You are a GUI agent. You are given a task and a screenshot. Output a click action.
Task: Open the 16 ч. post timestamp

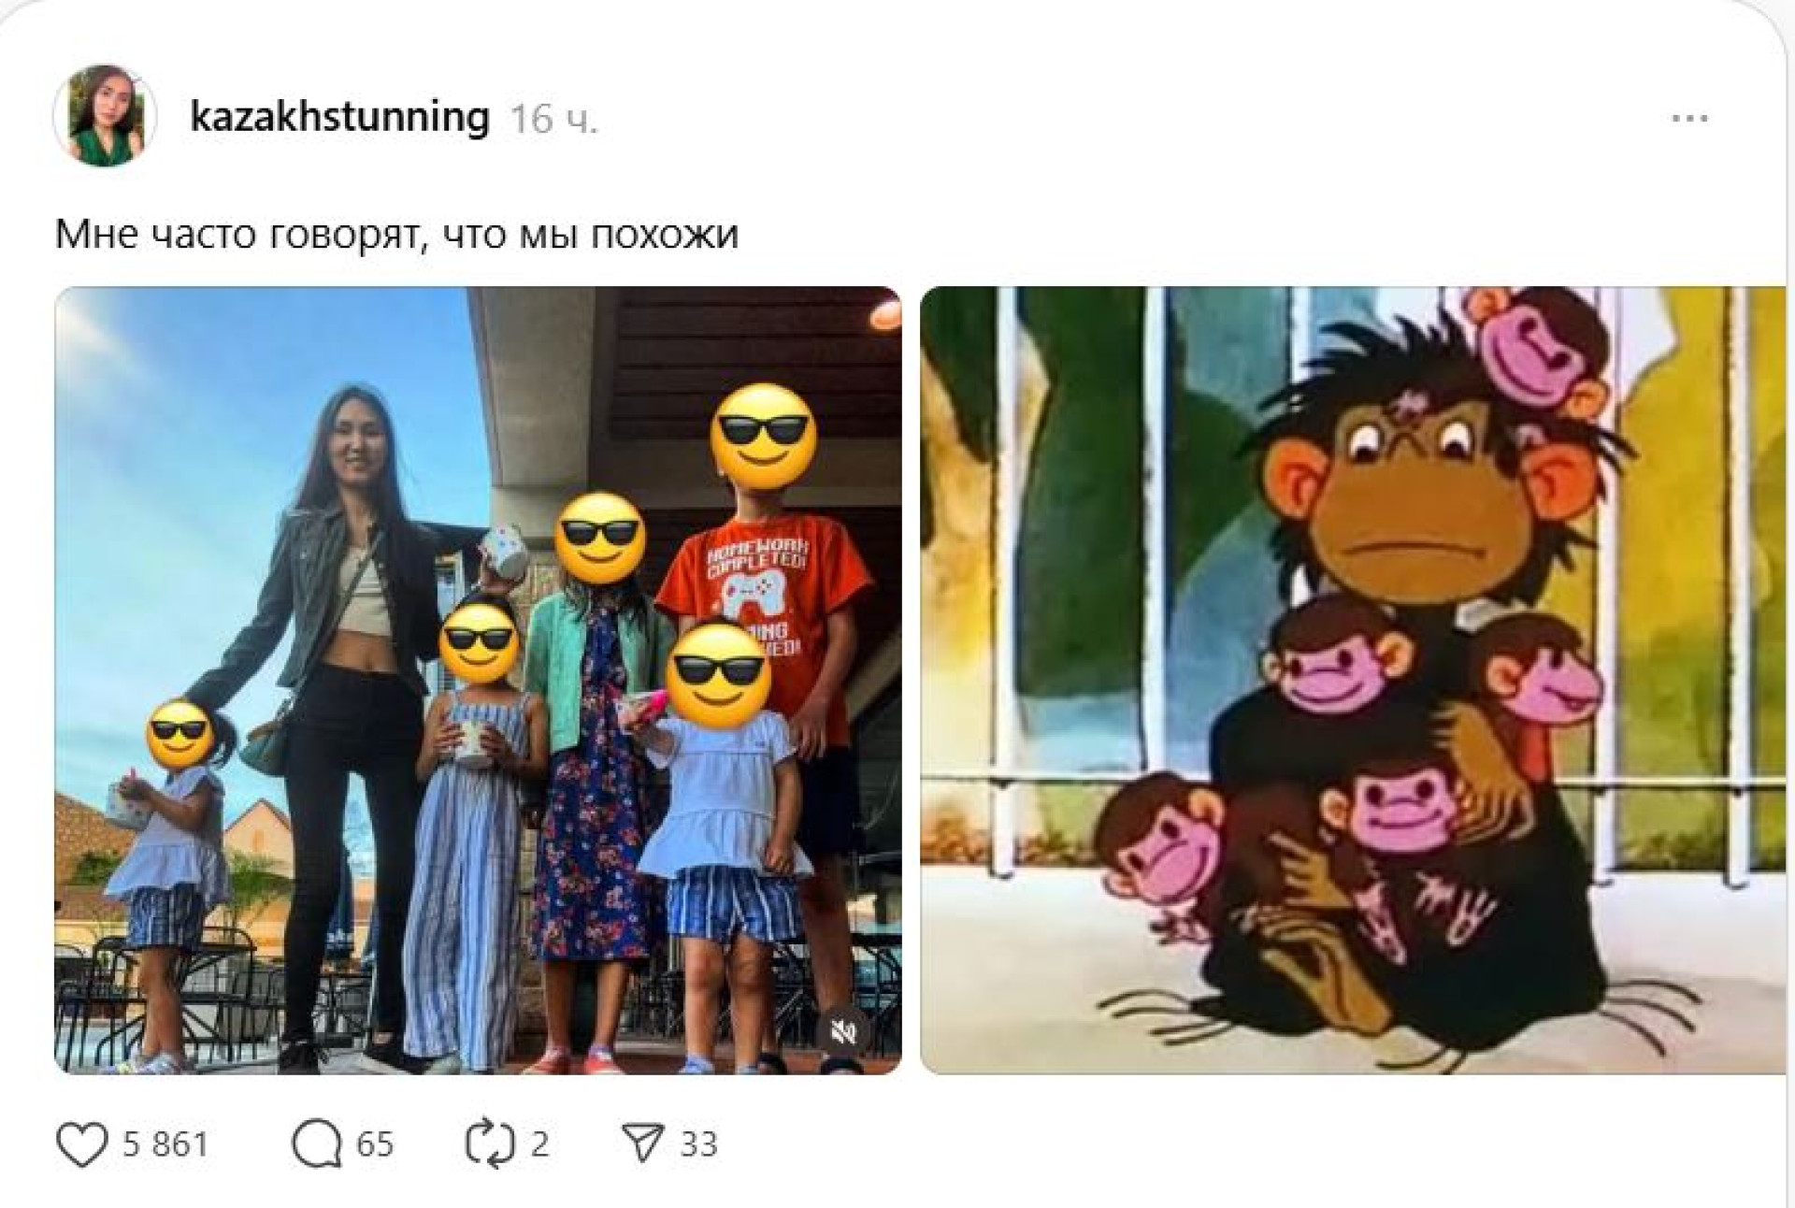coord(553,120)
